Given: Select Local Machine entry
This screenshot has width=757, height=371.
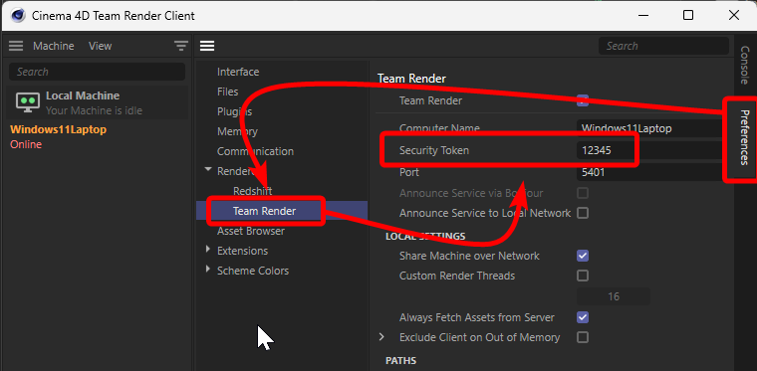Looking at the screenshot, I should tap(97, 102).
